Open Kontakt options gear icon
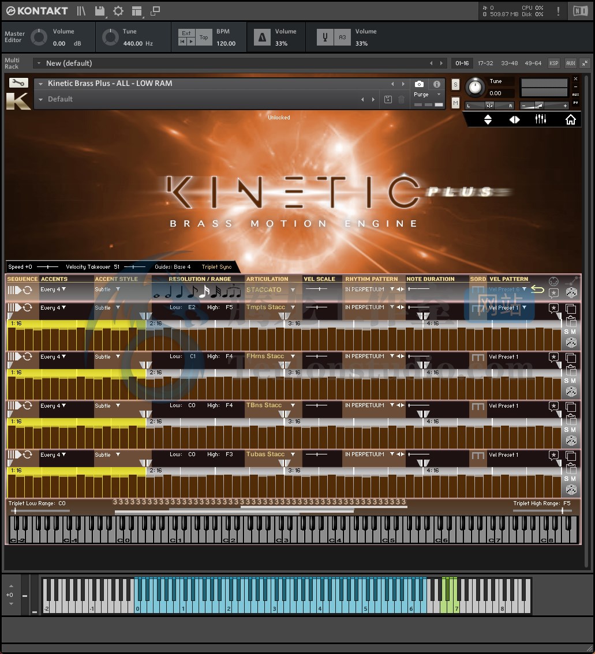595x654 pixels. click(x=118, y=12)
